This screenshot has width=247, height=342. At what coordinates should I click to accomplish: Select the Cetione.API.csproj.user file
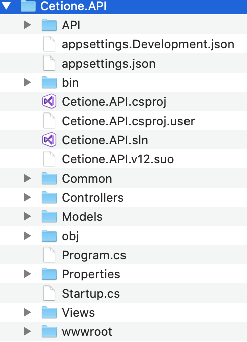128,121
